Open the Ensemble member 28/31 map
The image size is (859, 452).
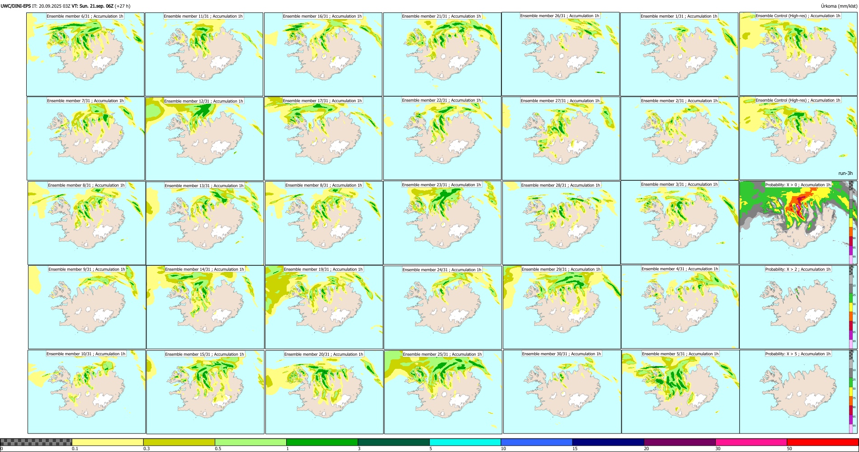pyautogui.click(x=562, y=223)
